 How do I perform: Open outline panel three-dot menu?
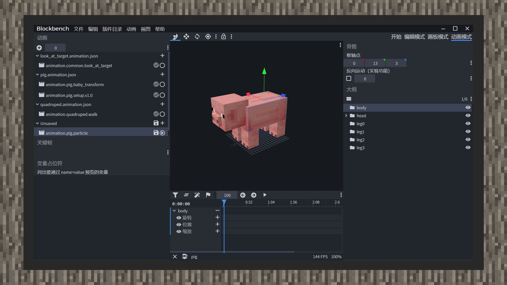coord(471,99)
